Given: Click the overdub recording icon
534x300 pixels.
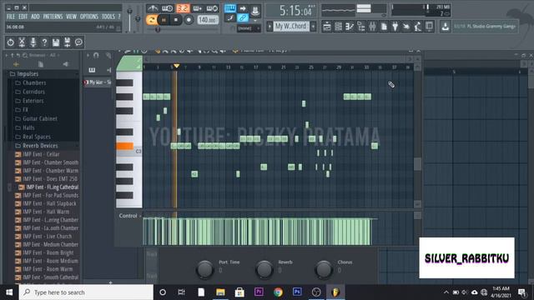Looking at the screenshot, I should click(x=198, y=8).
